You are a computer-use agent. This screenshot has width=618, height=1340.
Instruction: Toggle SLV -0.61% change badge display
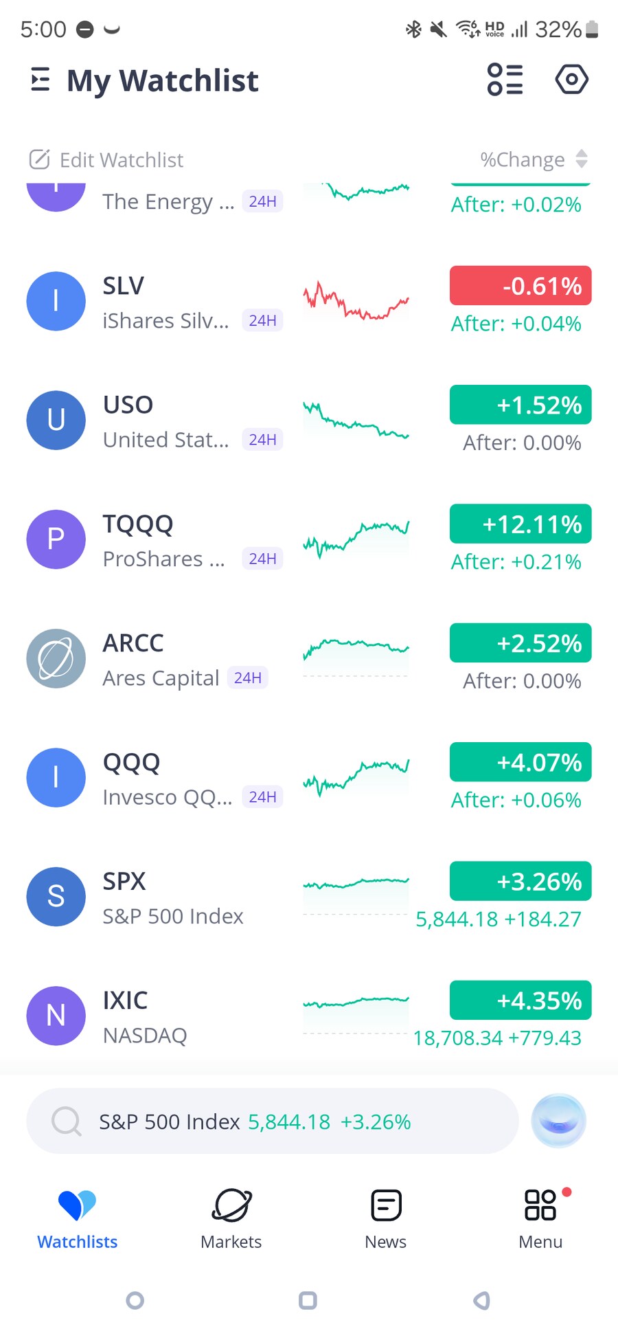(520, 285)
